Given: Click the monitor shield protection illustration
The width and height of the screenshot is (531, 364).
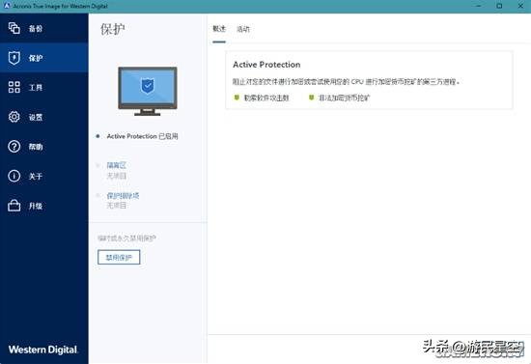Looking at the screenshot, I should coord(148,91).
